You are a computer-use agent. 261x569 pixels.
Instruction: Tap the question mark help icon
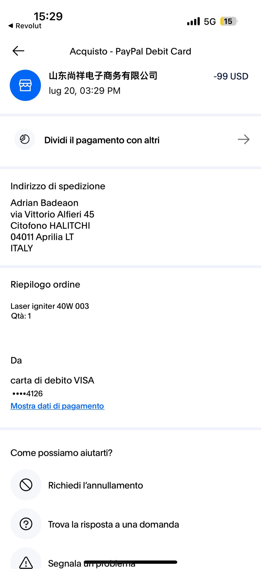point(26,524)
